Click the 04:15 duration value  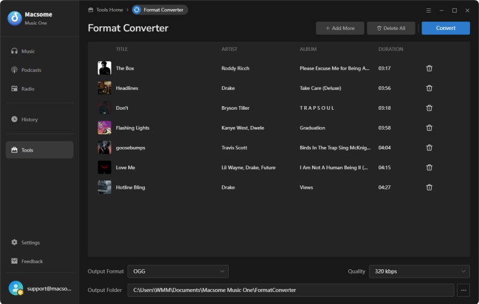(x=384, y=168)
